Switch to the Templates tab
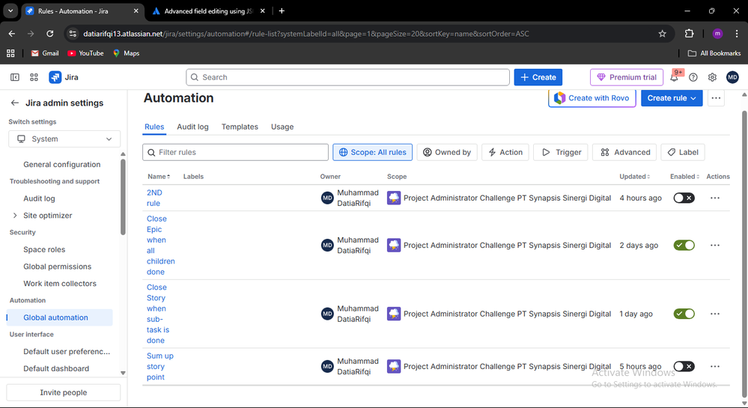This screenshot has height=408, width=748. click(x=240, y=127)
